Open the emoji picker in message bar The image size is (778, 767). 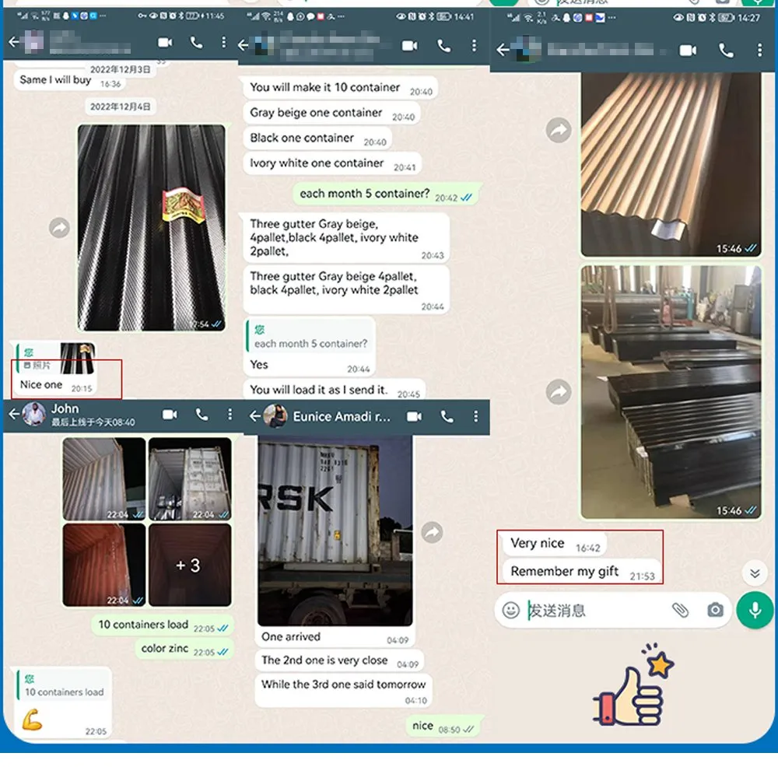pos(511,610)
